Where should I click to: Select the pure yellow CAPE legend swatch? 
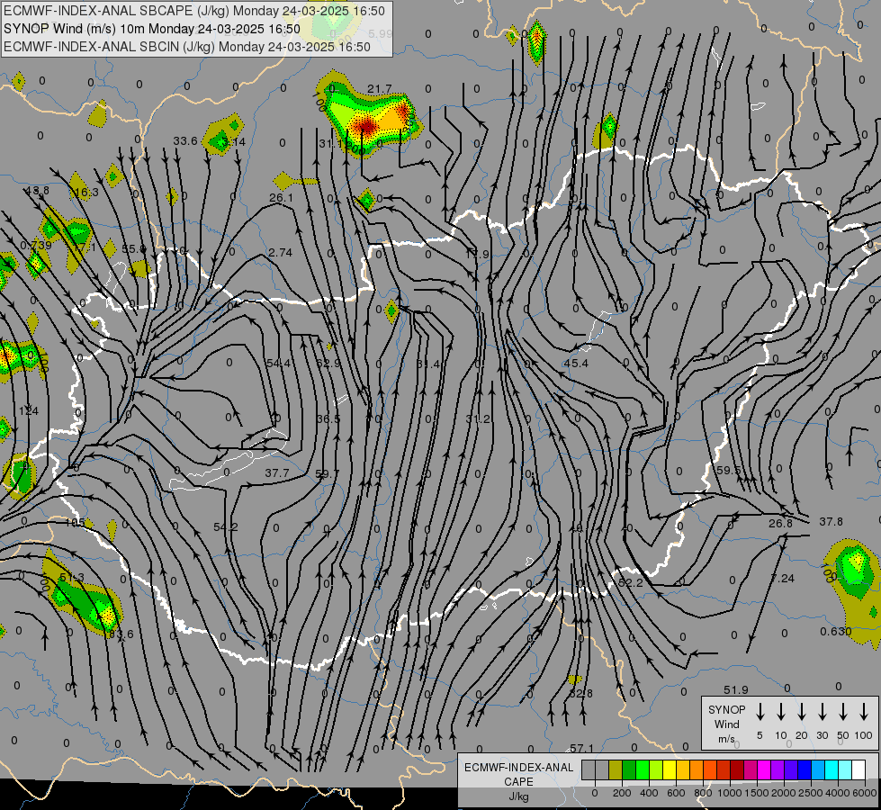(670, 769)
